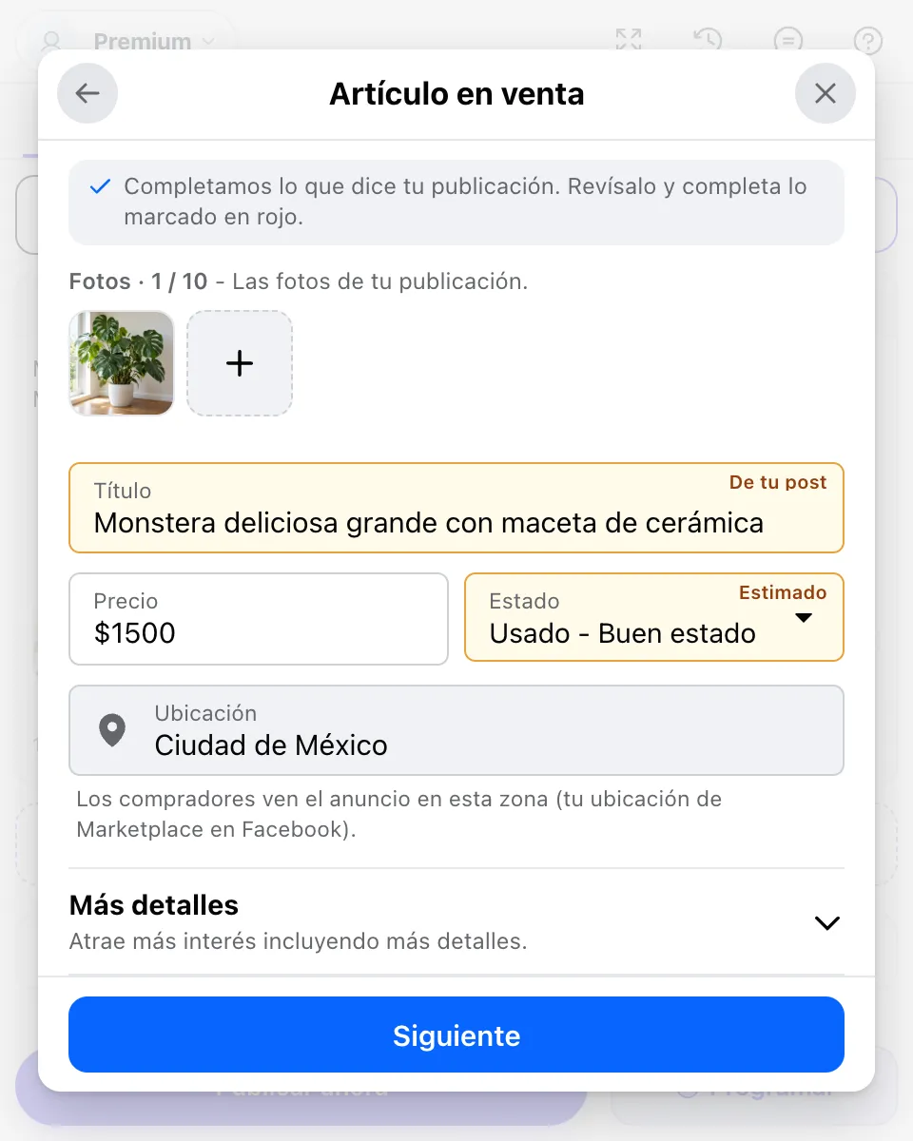Click the fullscreen expand icon in top bar
Screen dimensions: 913x1141
click(629, 41)
